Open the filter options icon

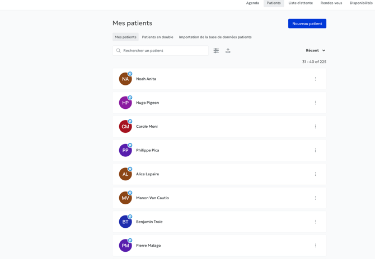click(x=216, y=51)
